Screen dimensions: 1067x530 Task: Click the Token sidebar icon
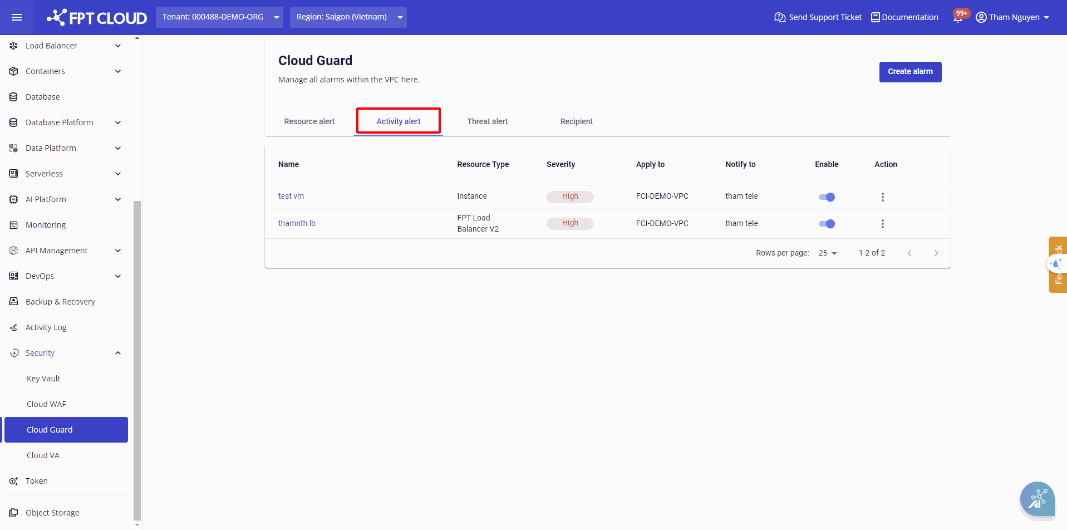[13, 481]
